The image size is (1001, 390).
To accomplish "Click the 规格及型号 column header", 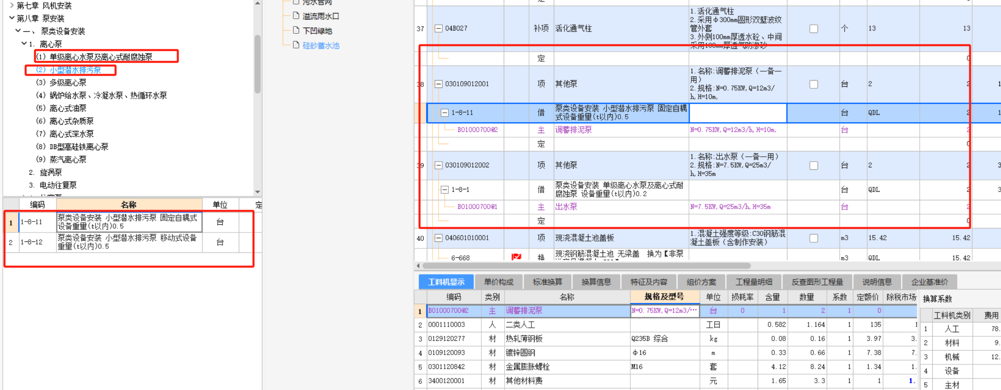I will point(664,297).
